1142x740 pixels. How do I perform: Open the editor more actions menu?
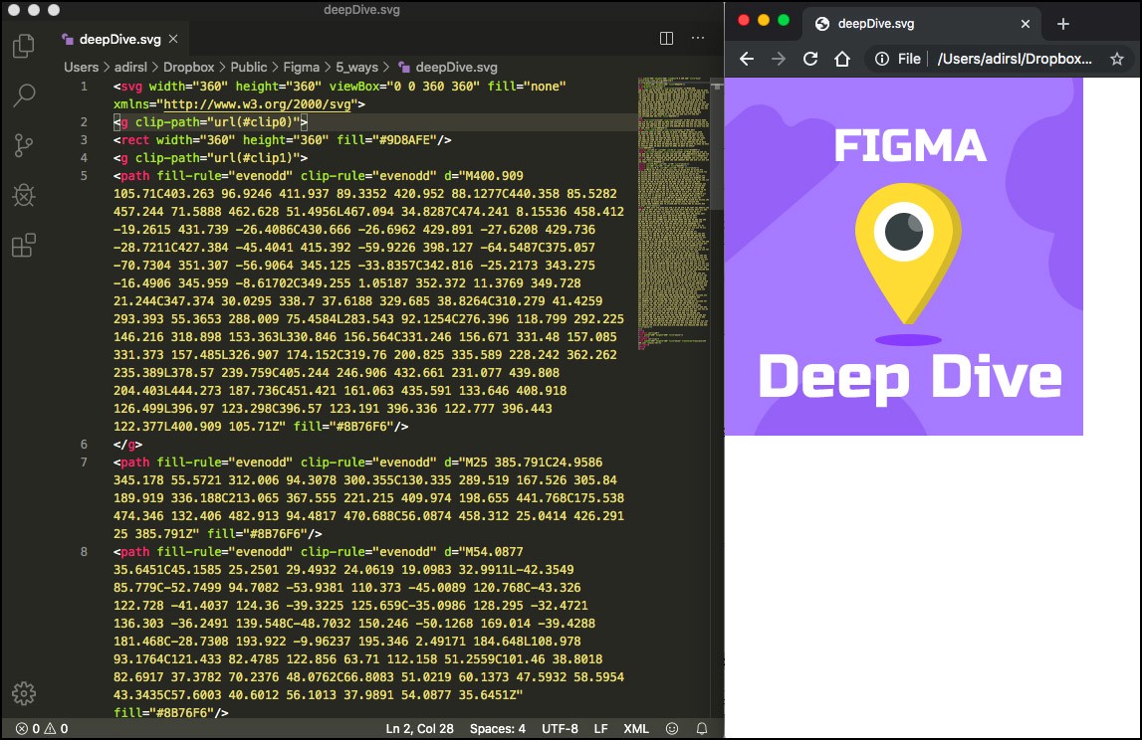click(697, 38)
